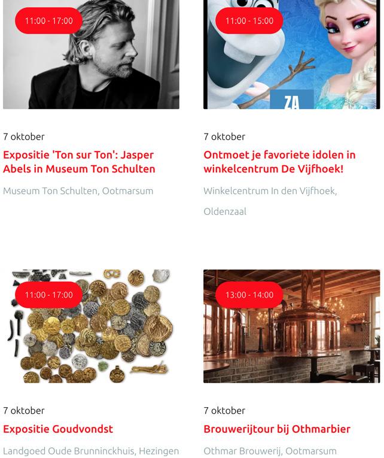Click 7 oktober date above Ton sur Ton

pyautogui.click(x=24, y=137)
